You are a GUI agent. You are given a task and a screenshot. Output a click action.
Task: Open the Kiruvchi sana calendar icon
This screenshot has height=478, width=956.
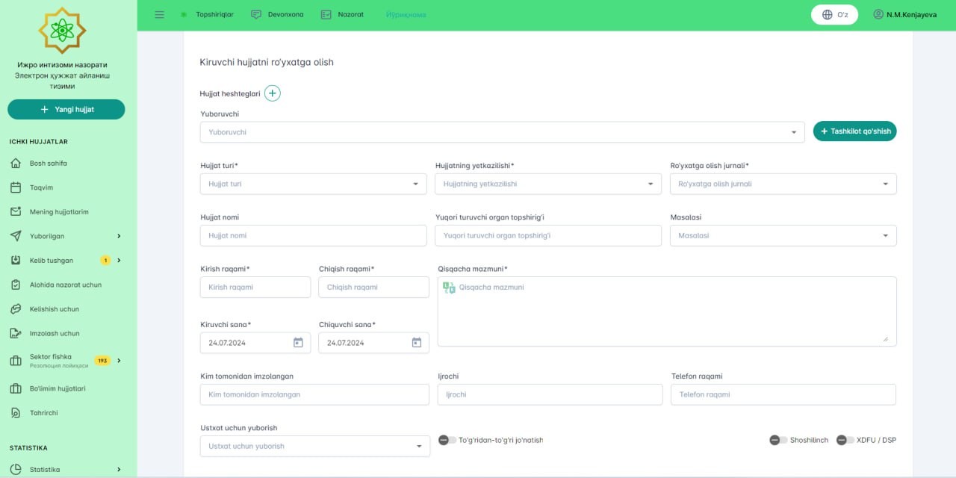click(x=298, y=343)
